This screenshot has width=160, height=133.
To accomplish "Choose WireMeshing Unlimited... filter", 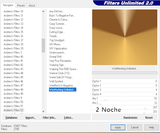I will pos(63,90).
